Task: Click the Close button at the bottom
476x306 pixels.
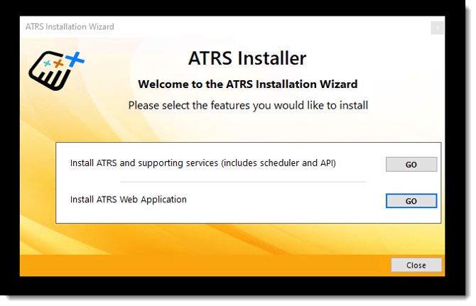Action: coord(416,265)
